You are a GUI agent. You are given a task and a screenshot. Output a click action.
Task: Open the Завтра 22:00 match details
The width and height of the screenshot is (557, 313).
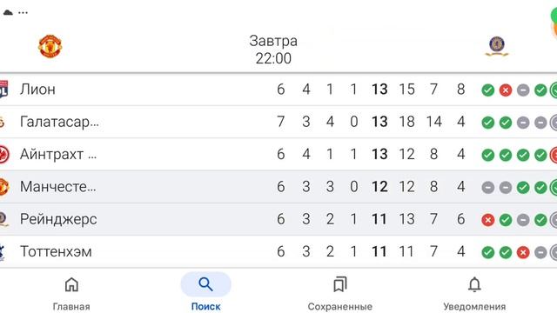click(273, 50)
